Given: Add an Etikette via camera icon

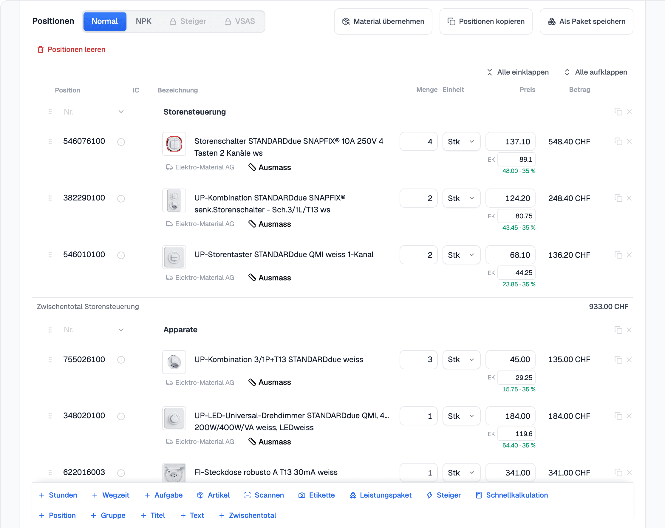Looking at the screenshot, I should click(x=302, y=495).
